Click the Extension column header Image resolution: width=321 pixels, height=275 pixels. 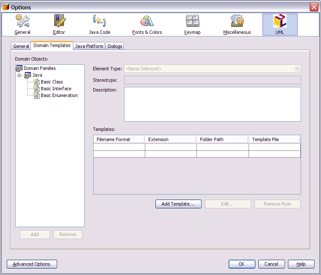pyautogui.click(x=171, y=139)
